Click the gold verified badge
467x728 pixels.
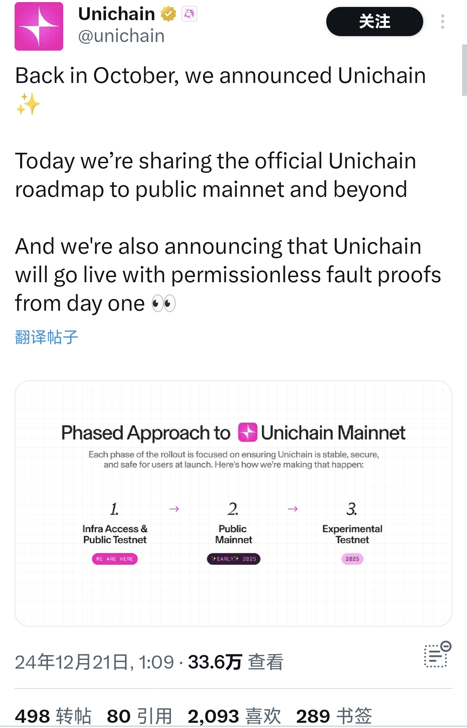169,14
